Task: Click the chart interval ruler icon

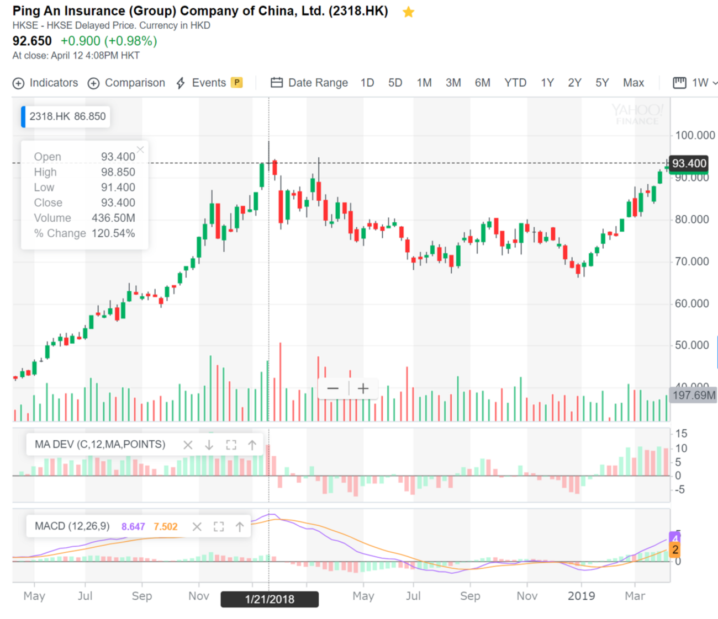Action: pyautogui.click(x=679, y=83)
